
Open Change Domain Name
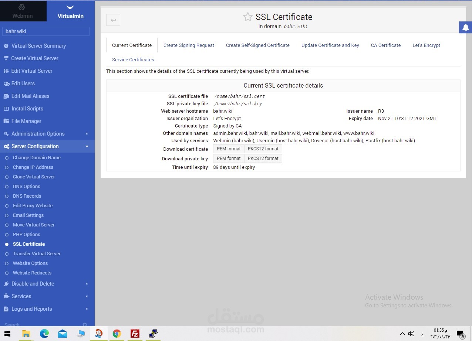(x=37, y=158)
